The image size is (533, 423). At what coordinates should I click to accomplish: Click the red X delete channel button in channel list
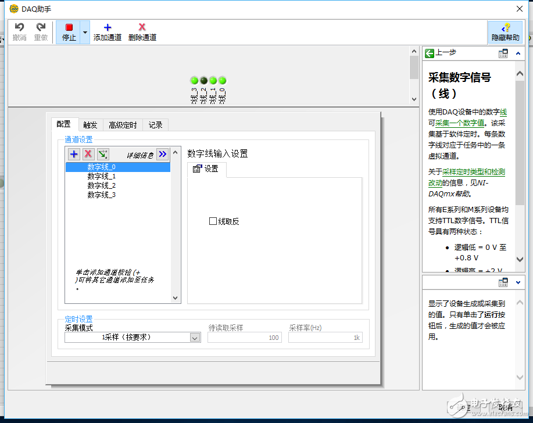click(88, 154)
